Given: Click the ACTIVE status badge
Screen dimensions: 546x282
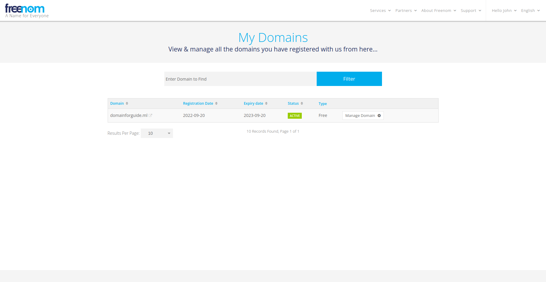Looking at the screenshot, I should [295, 116].
